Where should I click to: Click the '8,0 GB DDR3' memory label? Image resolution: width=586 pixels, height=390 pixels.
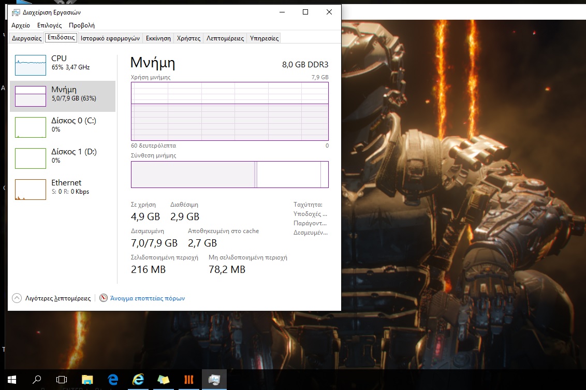point(305,64)
